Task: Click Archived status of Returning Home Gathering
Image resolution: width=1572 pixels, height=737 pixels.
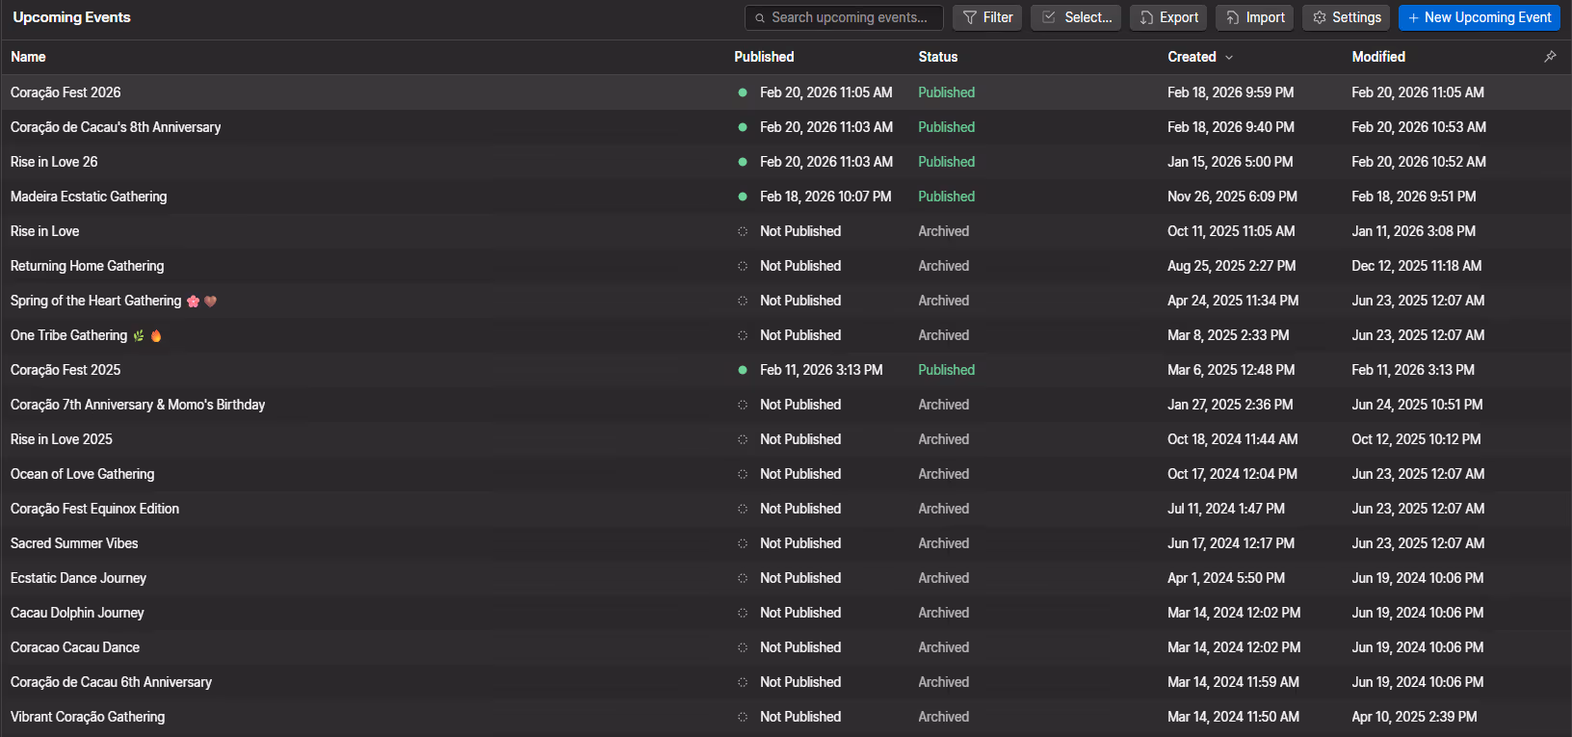Action: (x=943, y=266)
